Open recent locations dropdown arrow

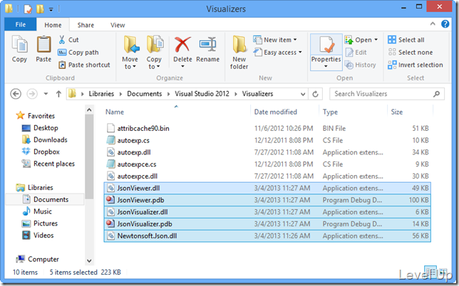(46, 94)
